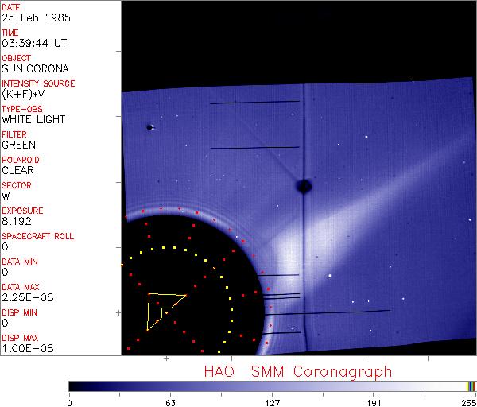Select the date value 25 Feb 1985
The image size is (477, 407).
pyautogui.click(x=36, y=17)
